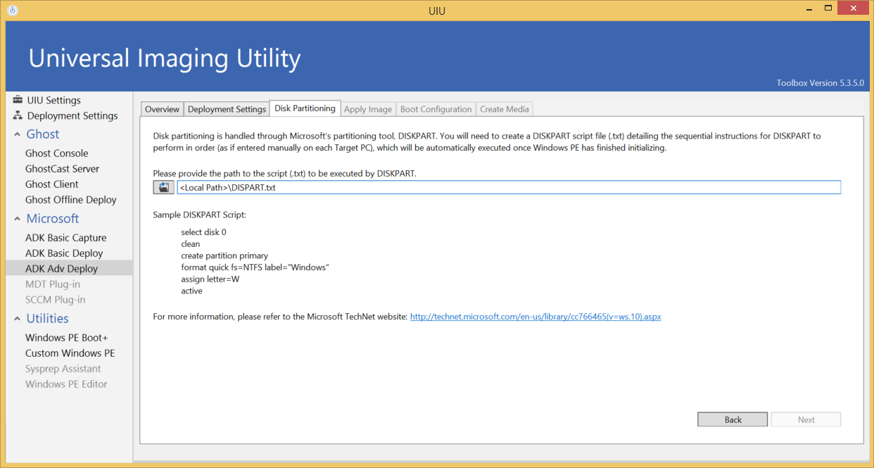Select ADK Basic Capture
The width and height of the screenshot is (874, 468).
click(66, 238)
